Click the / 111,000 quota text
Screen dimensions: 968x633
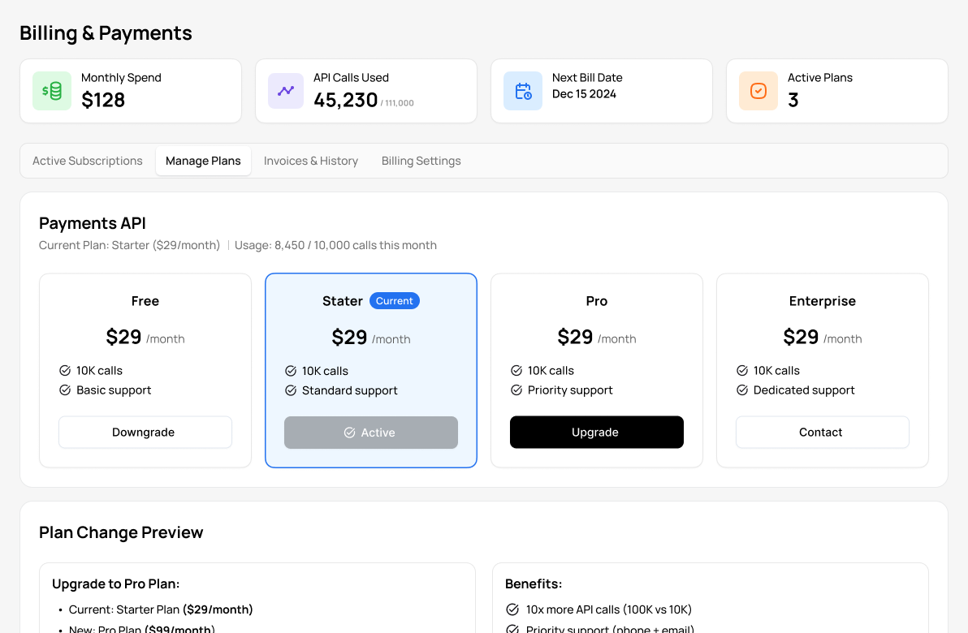pyautogui.click(x=397, y=103)
